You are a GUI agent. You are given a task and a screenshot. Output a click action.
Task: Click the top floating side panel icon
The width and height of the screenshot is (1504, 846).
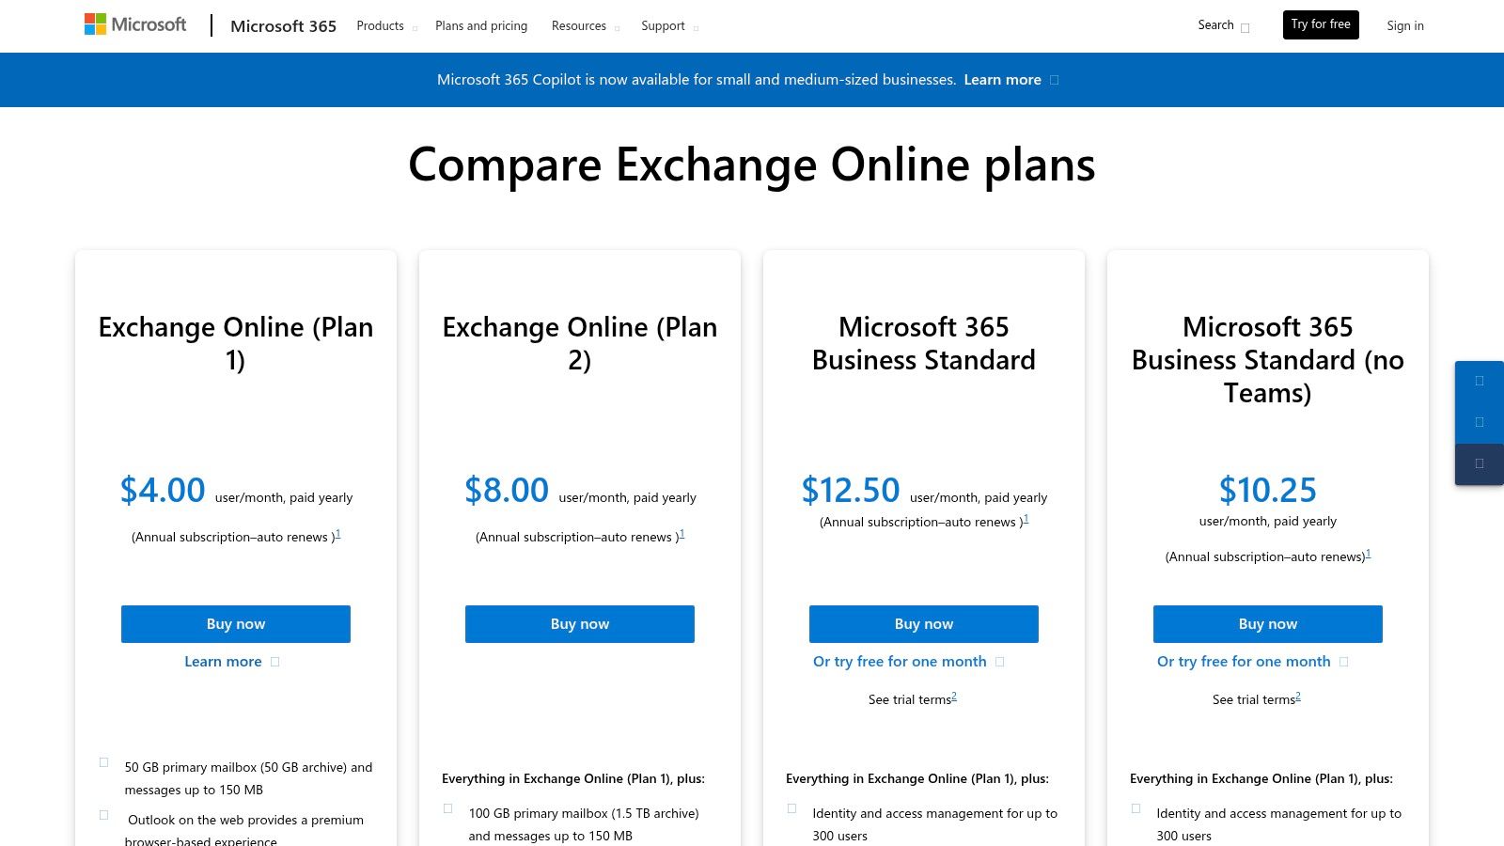1479,381
